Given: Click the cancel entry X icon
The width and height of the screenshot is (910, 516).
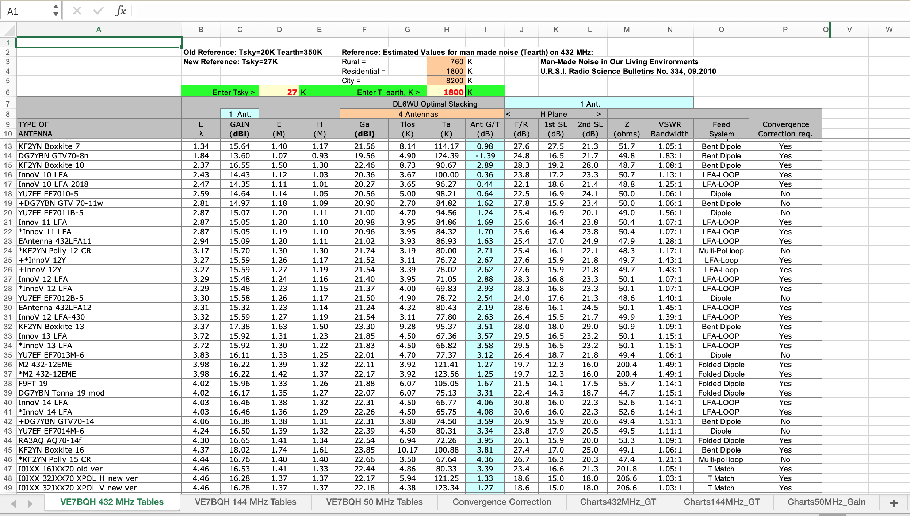Looking at the screenshot, I should pos(77,11).
